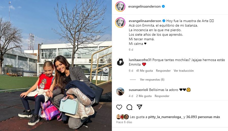Advance to next photo with carousel arrow
Image resolution: width=228 pixels, height=131 pixels.
pyautogui.click(x=106, y=70)
